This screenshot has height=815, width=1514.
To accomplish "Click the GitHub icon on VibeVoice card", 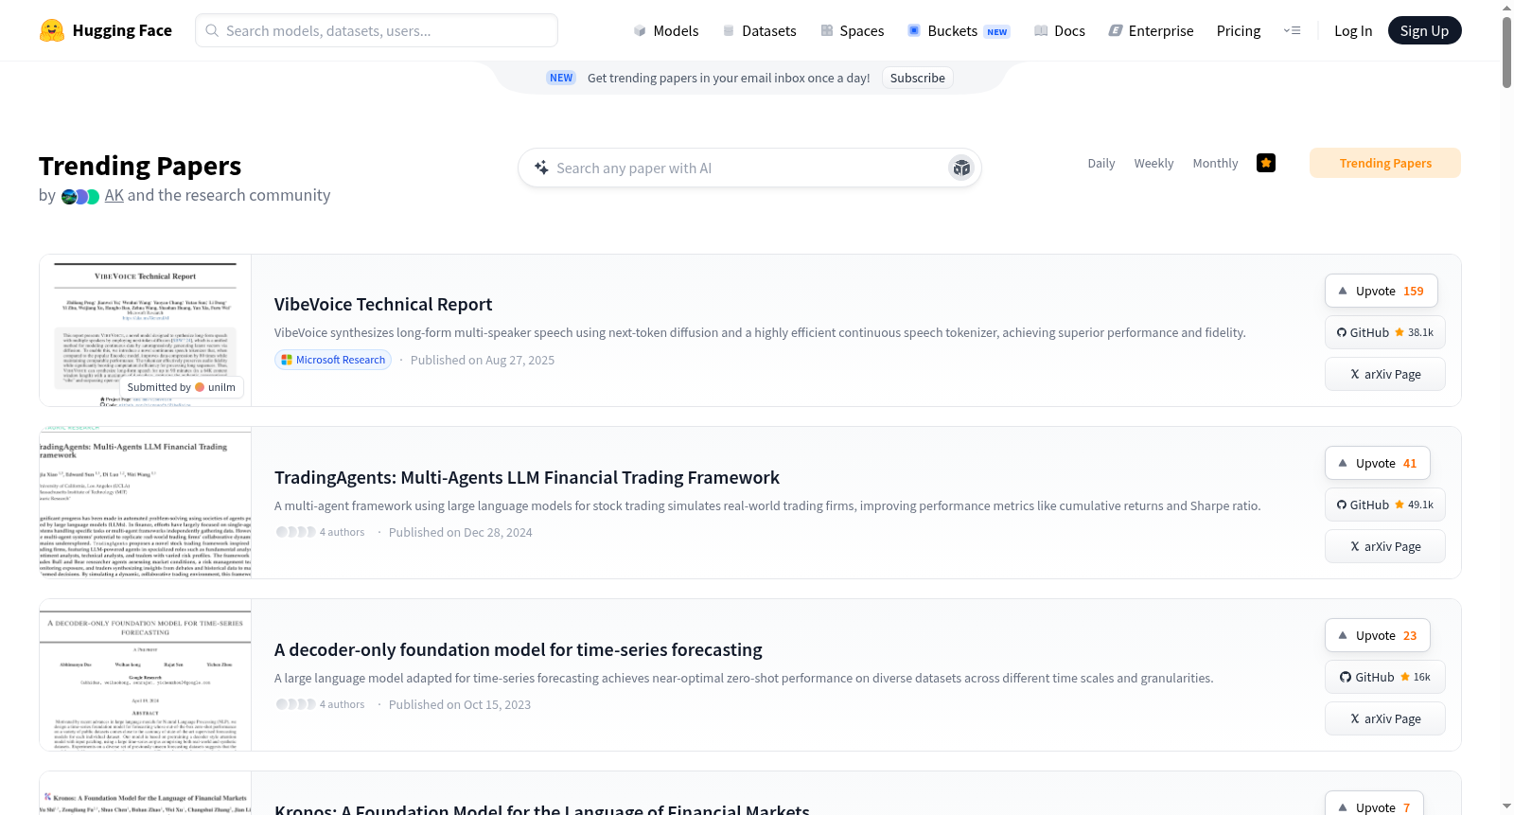I will tap(1342, 332).
